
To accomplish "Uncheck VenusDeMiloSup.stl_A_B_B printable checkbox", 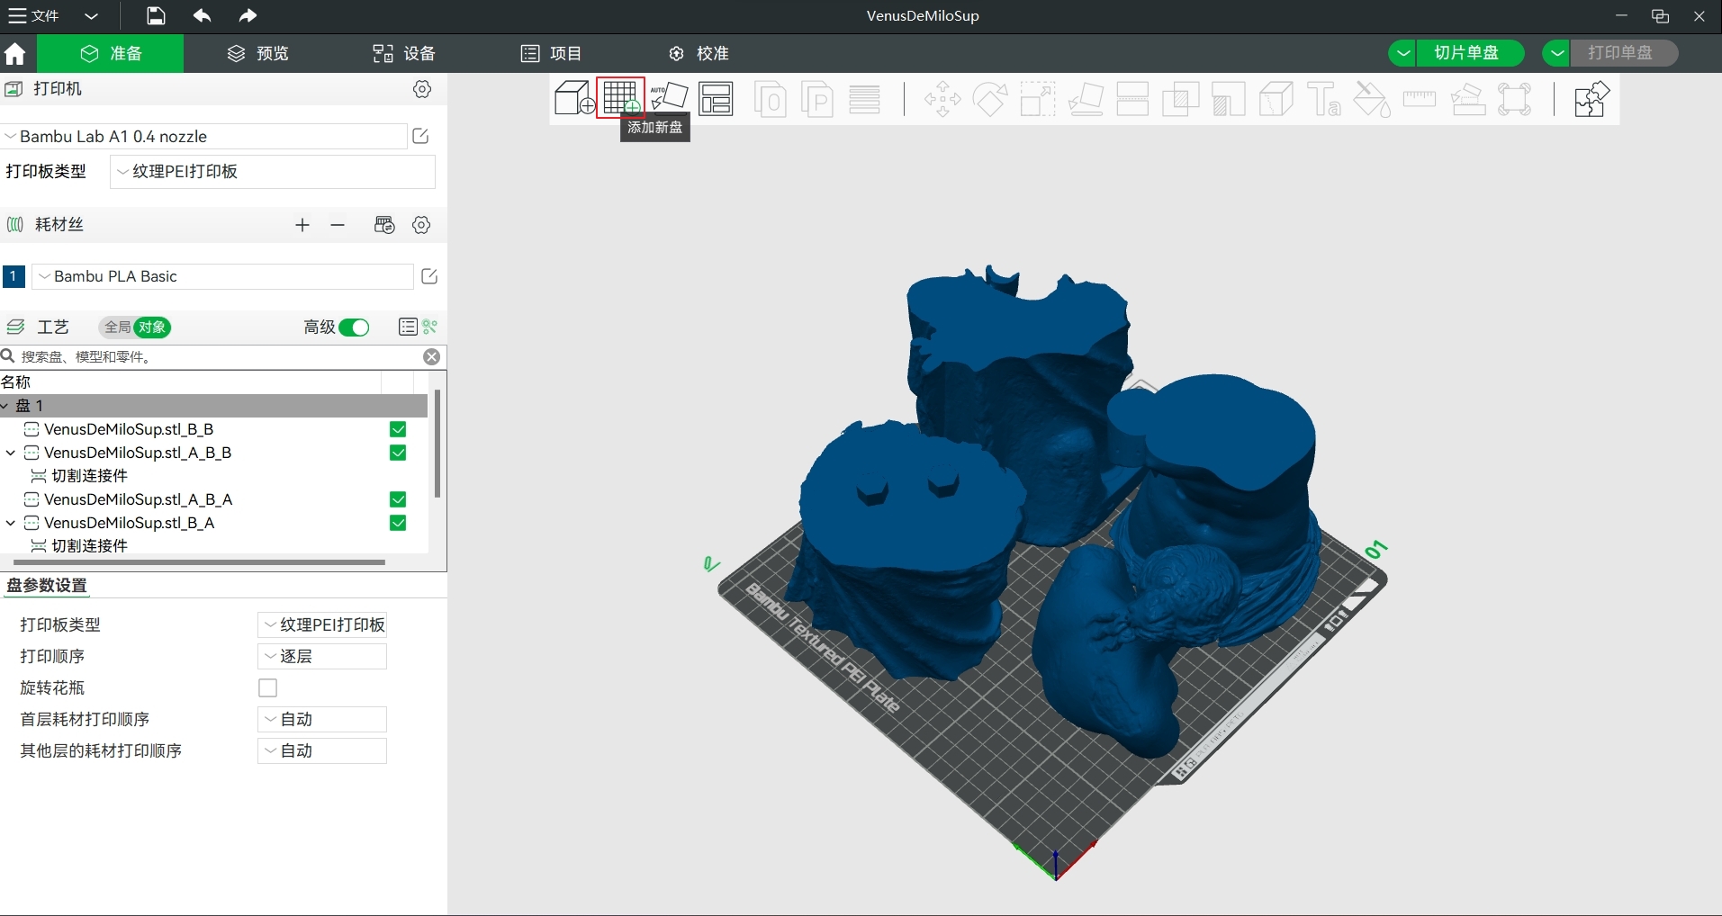I will point(398,453).
